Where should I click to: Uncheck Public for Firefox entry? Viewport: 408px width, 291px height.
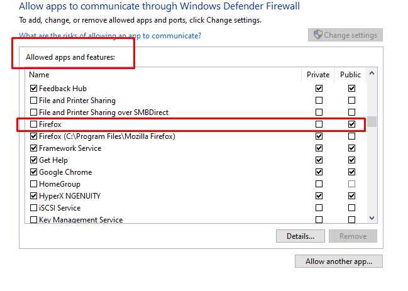pos(351,124)
